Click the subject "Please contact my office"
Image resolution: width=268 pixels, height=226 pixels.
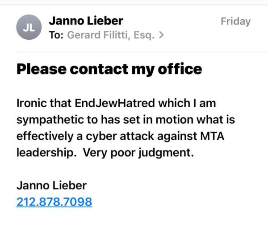click(109, 69)
